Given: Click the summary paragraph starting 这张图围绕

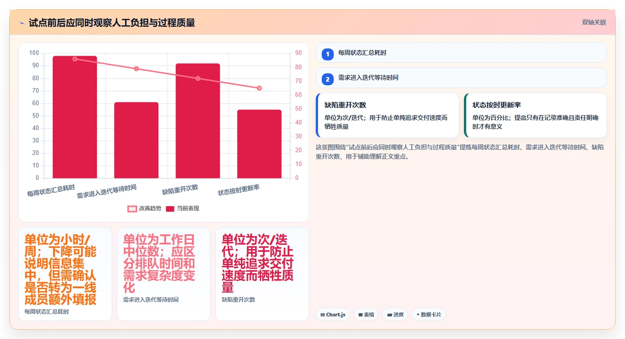Looking at the screenshot, I should (460, 152).
